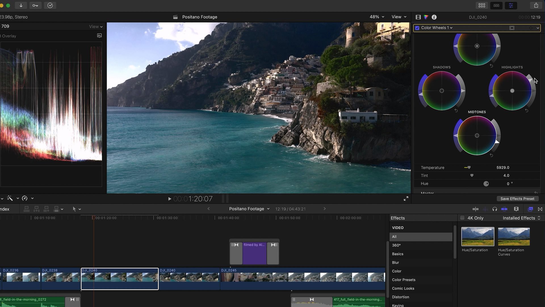
Task: Select the arrow Select tool
Action: pyautogui.click(x=74, y=209)
